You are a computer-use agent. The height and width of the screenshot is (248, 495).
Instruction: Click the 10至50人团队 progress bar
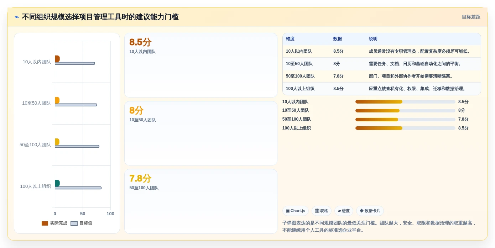coord(405,111)
